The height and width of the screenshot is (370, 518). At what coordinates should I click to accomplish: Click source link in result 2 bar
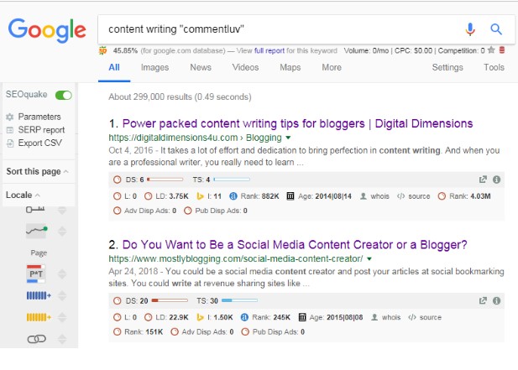click(430, 317)
